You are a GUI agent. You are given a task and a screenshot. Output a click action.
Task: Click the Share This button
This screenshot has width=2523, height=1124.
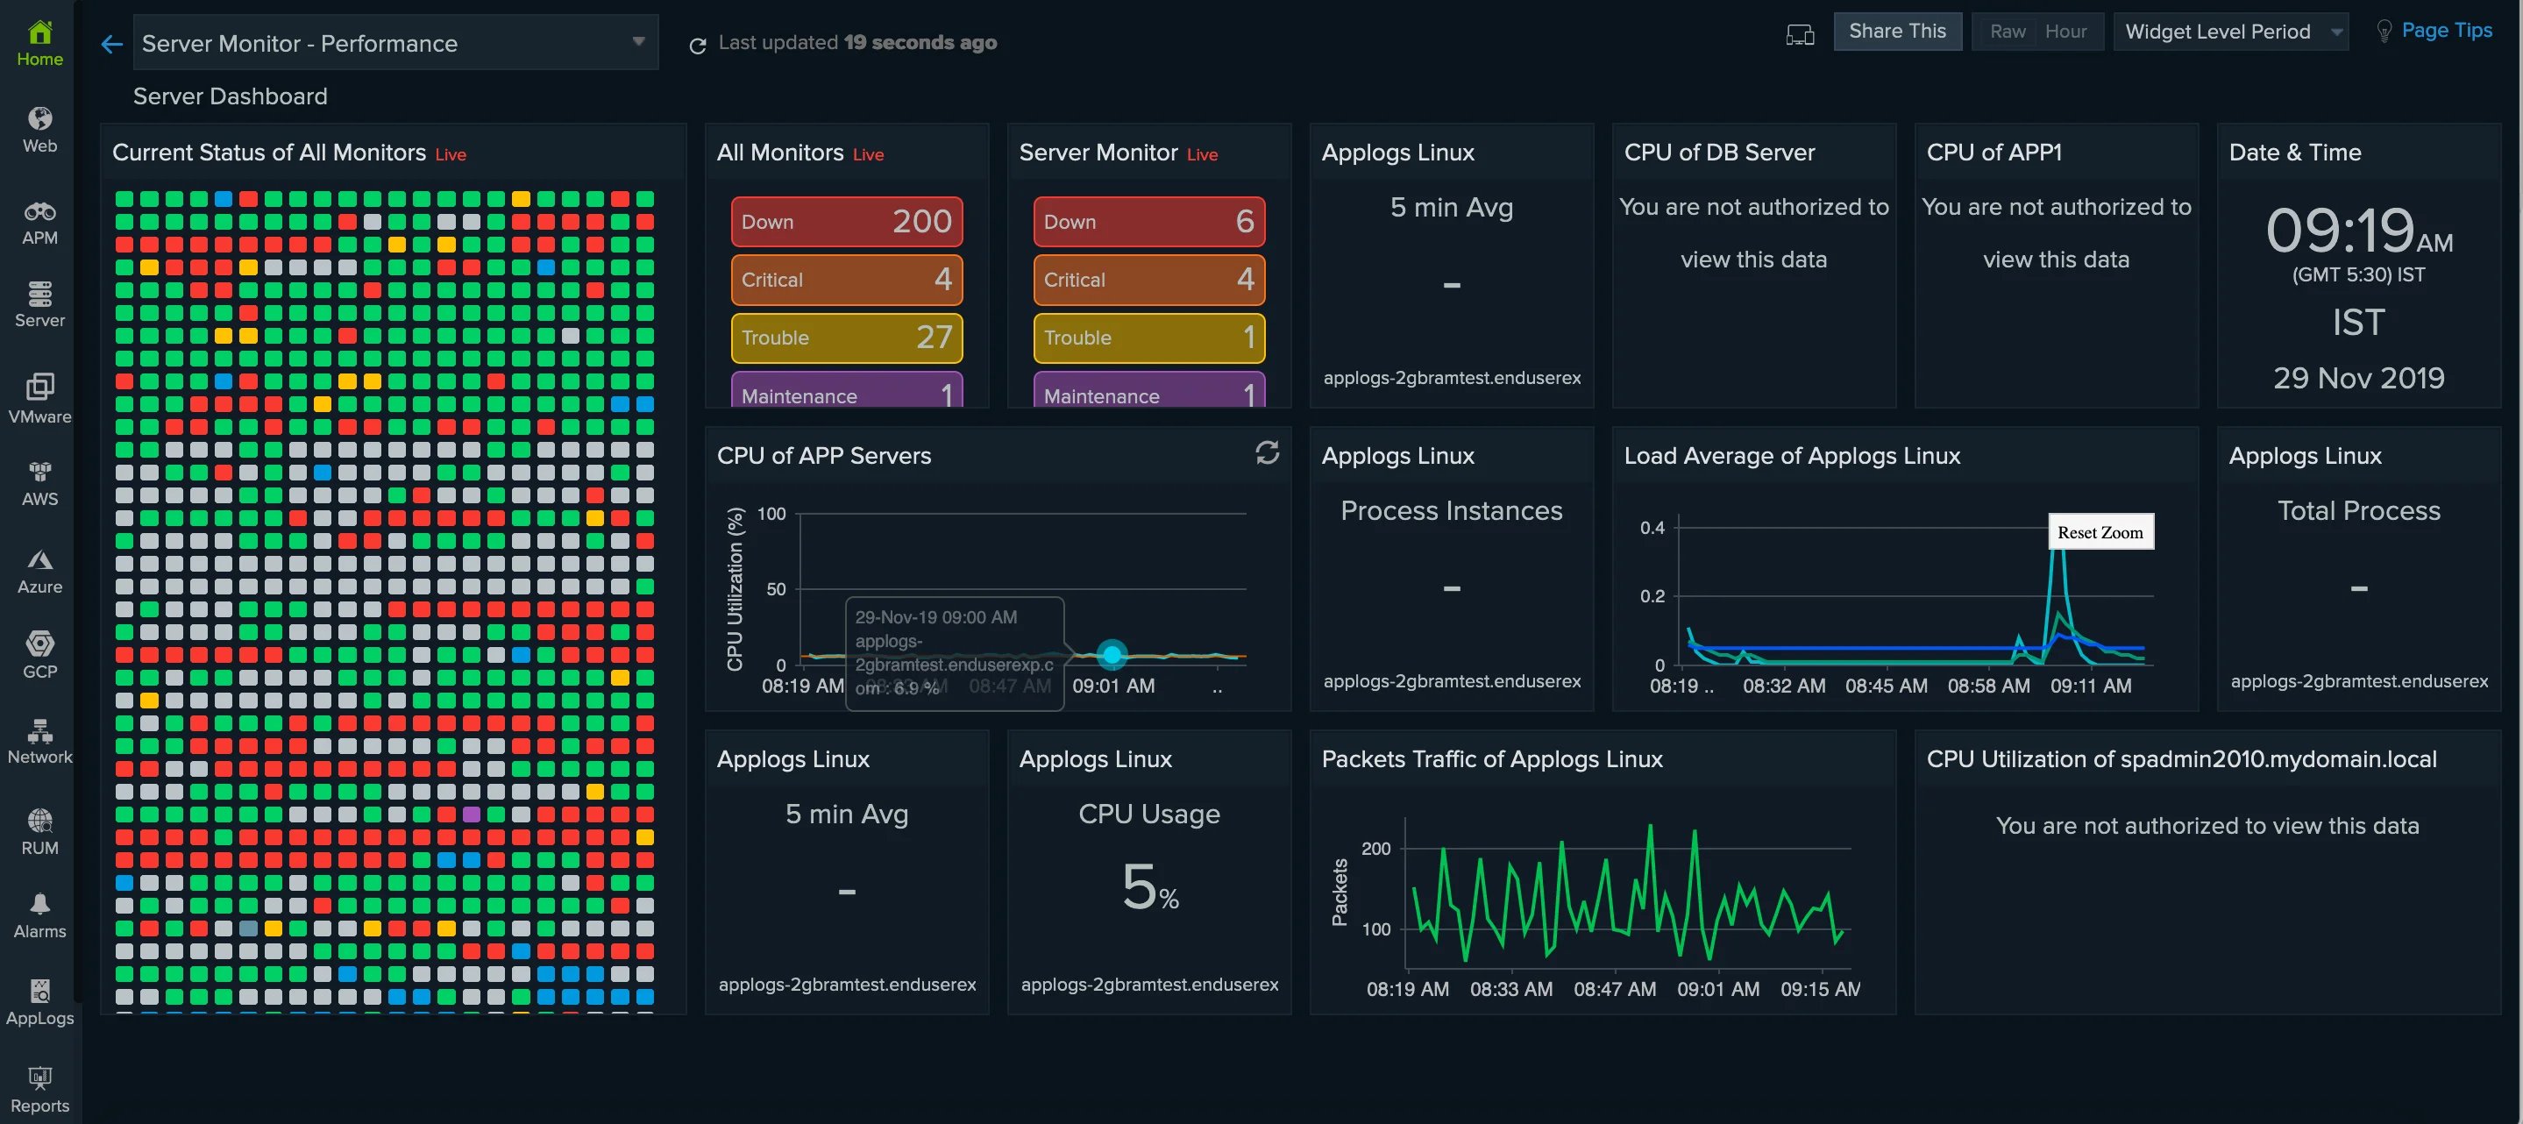click(1896, 31)
